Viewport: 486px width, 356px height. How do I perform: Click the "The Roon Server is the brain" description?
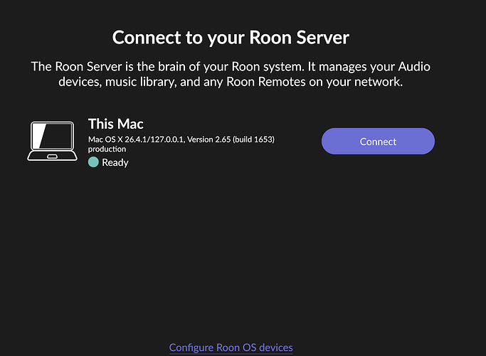click(x=231, y=74)
